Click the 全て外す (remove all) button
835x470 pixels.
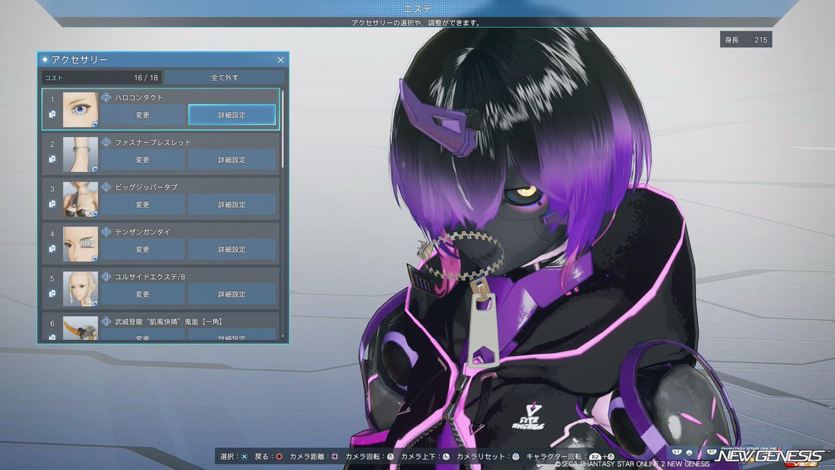pyautogui.click(x=224, y=77)
